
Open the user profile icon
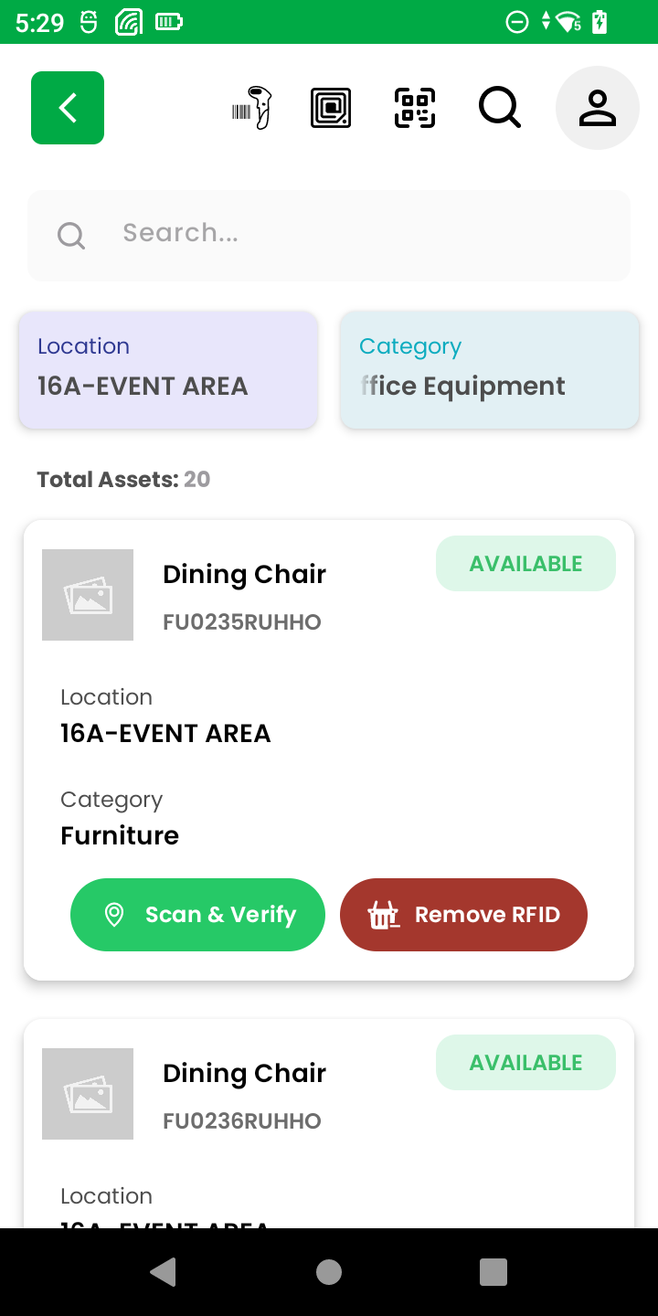[x=598, y=108]
